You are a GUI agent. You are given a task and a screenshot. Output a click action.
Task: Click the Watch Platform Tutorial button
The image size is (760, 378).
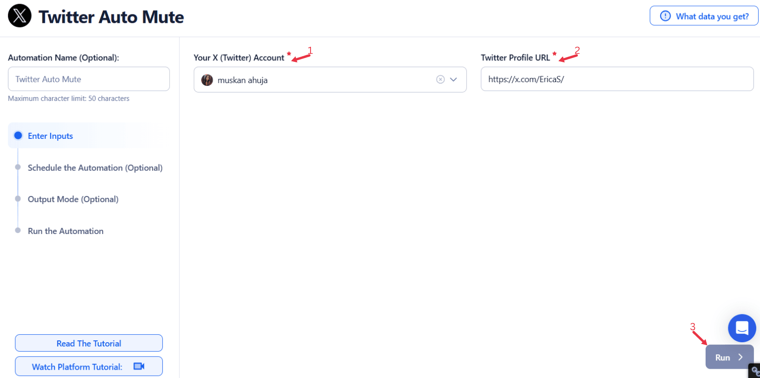(x=89, y=366)
